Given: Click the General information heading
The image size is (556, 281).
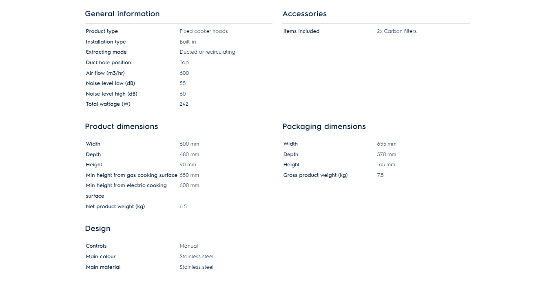Looking at the screenshot, I should pos(122,14).
